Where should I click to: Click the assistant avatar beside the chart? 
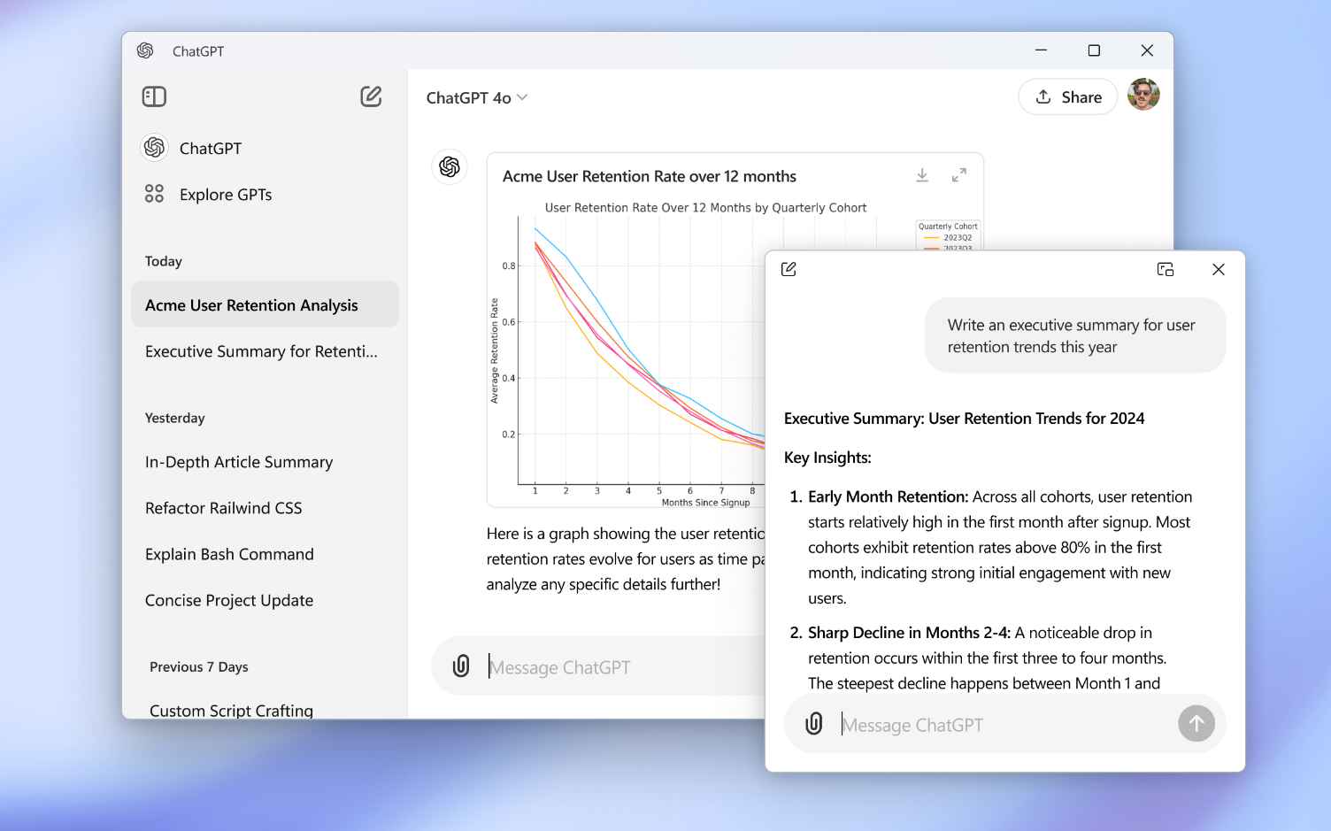[450, 166]
